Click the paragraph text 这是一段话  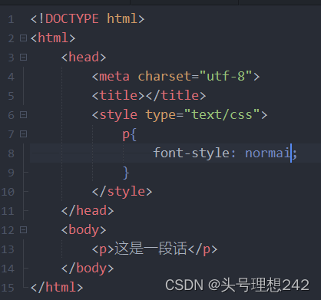151,249
